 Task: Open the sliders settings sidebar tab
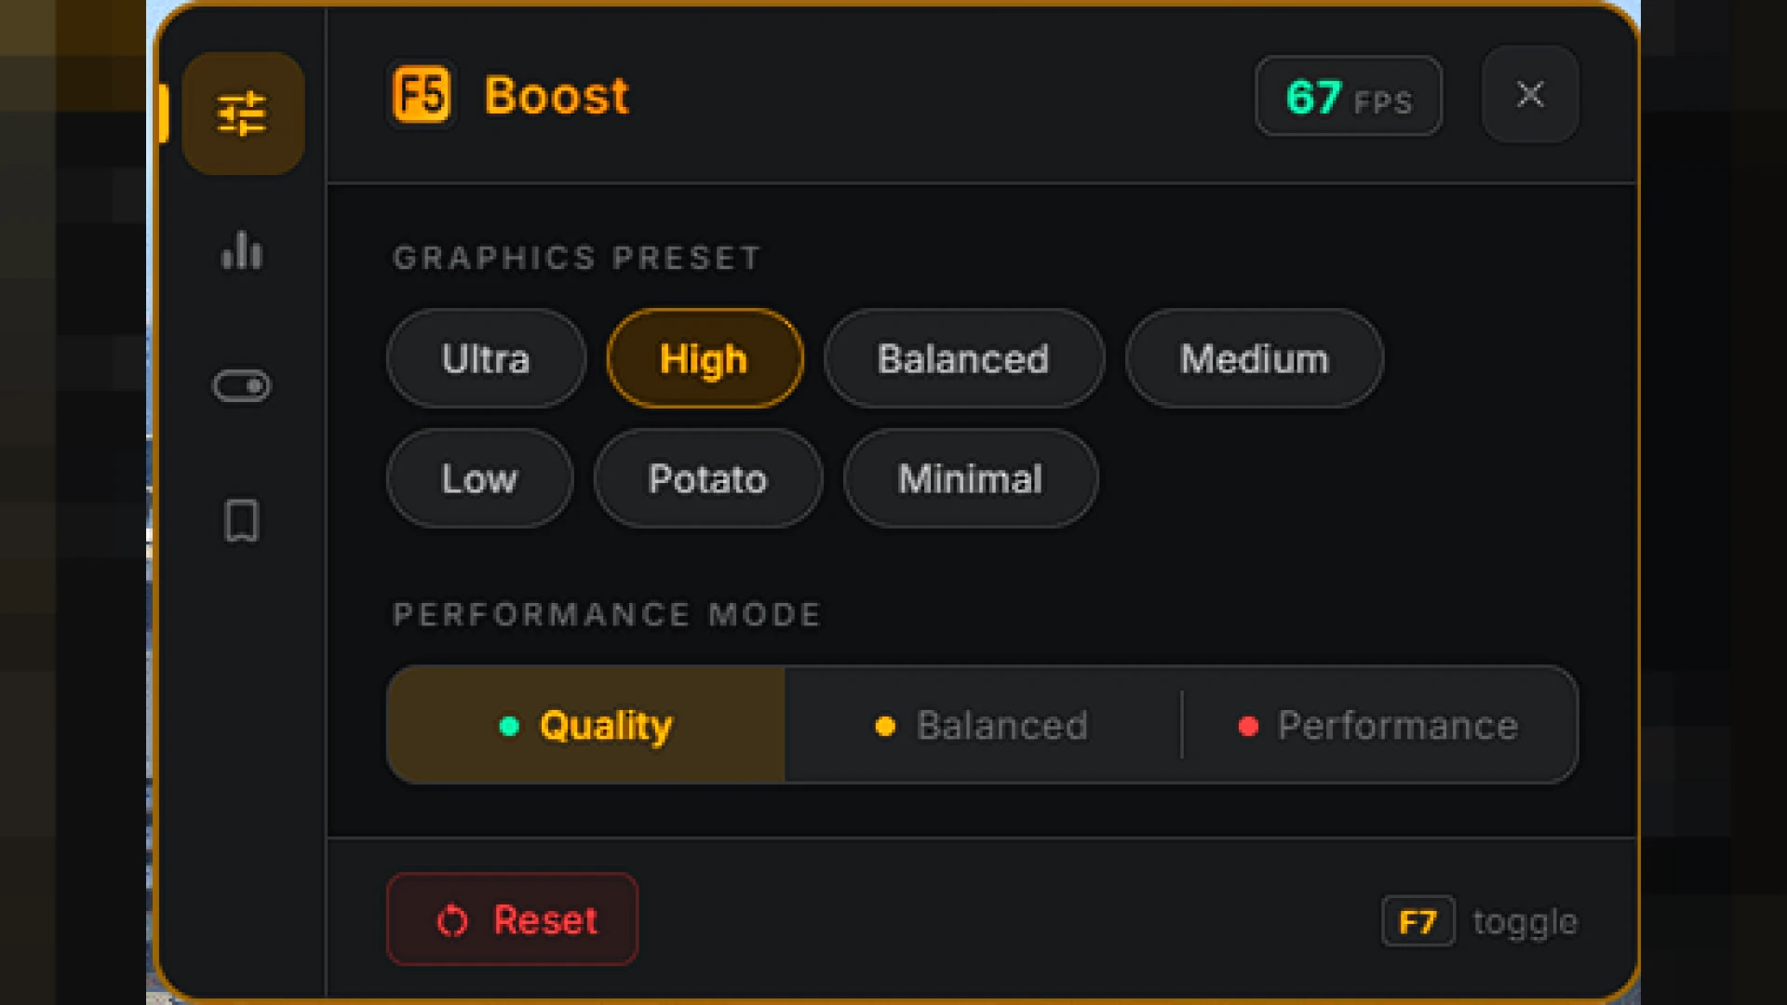click(x=243, y=114)
